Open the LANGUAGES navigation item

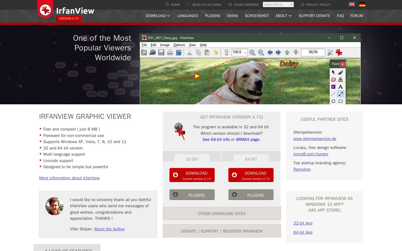[188, 16]
